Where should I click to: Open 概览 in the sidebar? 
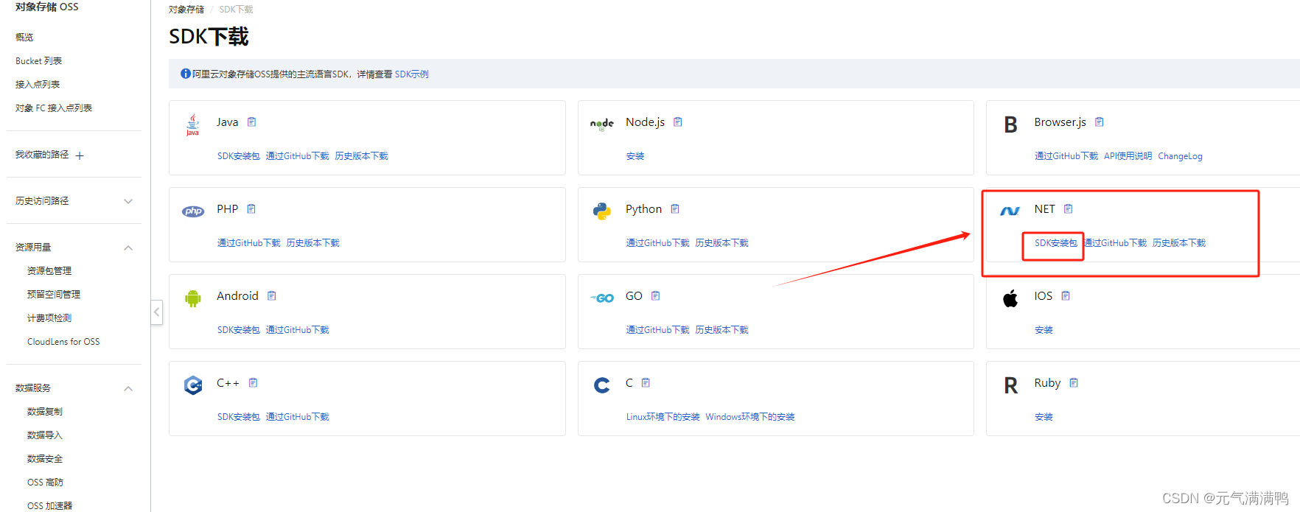click(24, 37)
